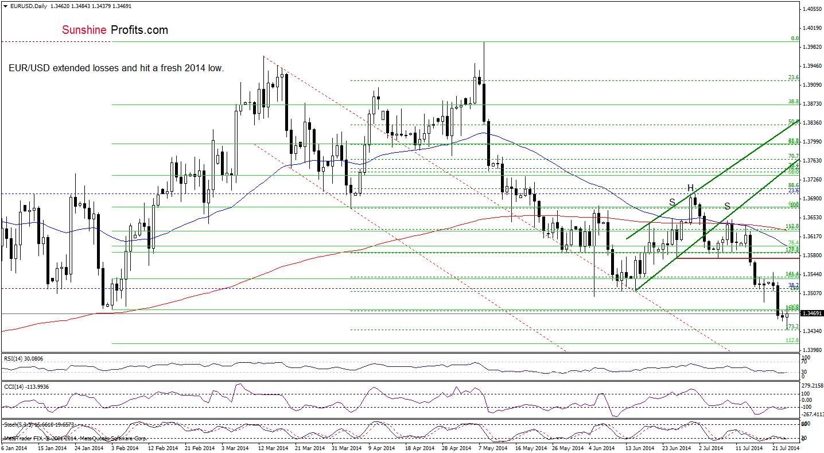This screenshot has width=824, height=453.
Task: Click the 1.37990 price axis label
Action: pos(812,141)
